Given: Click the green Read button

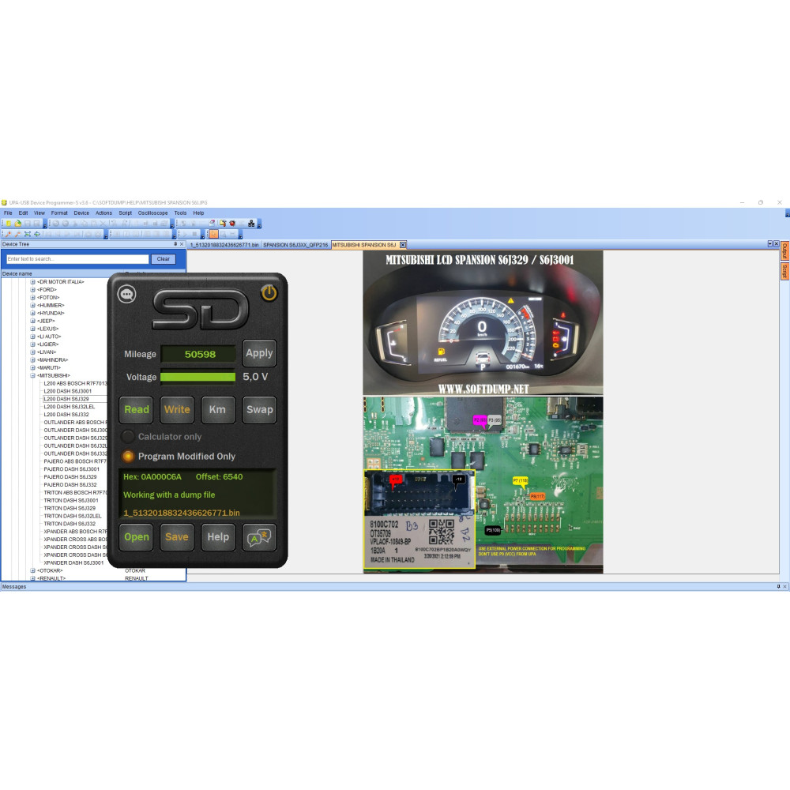Looking at the screenshot, I should pyautogui.click(x=137, y=409).
